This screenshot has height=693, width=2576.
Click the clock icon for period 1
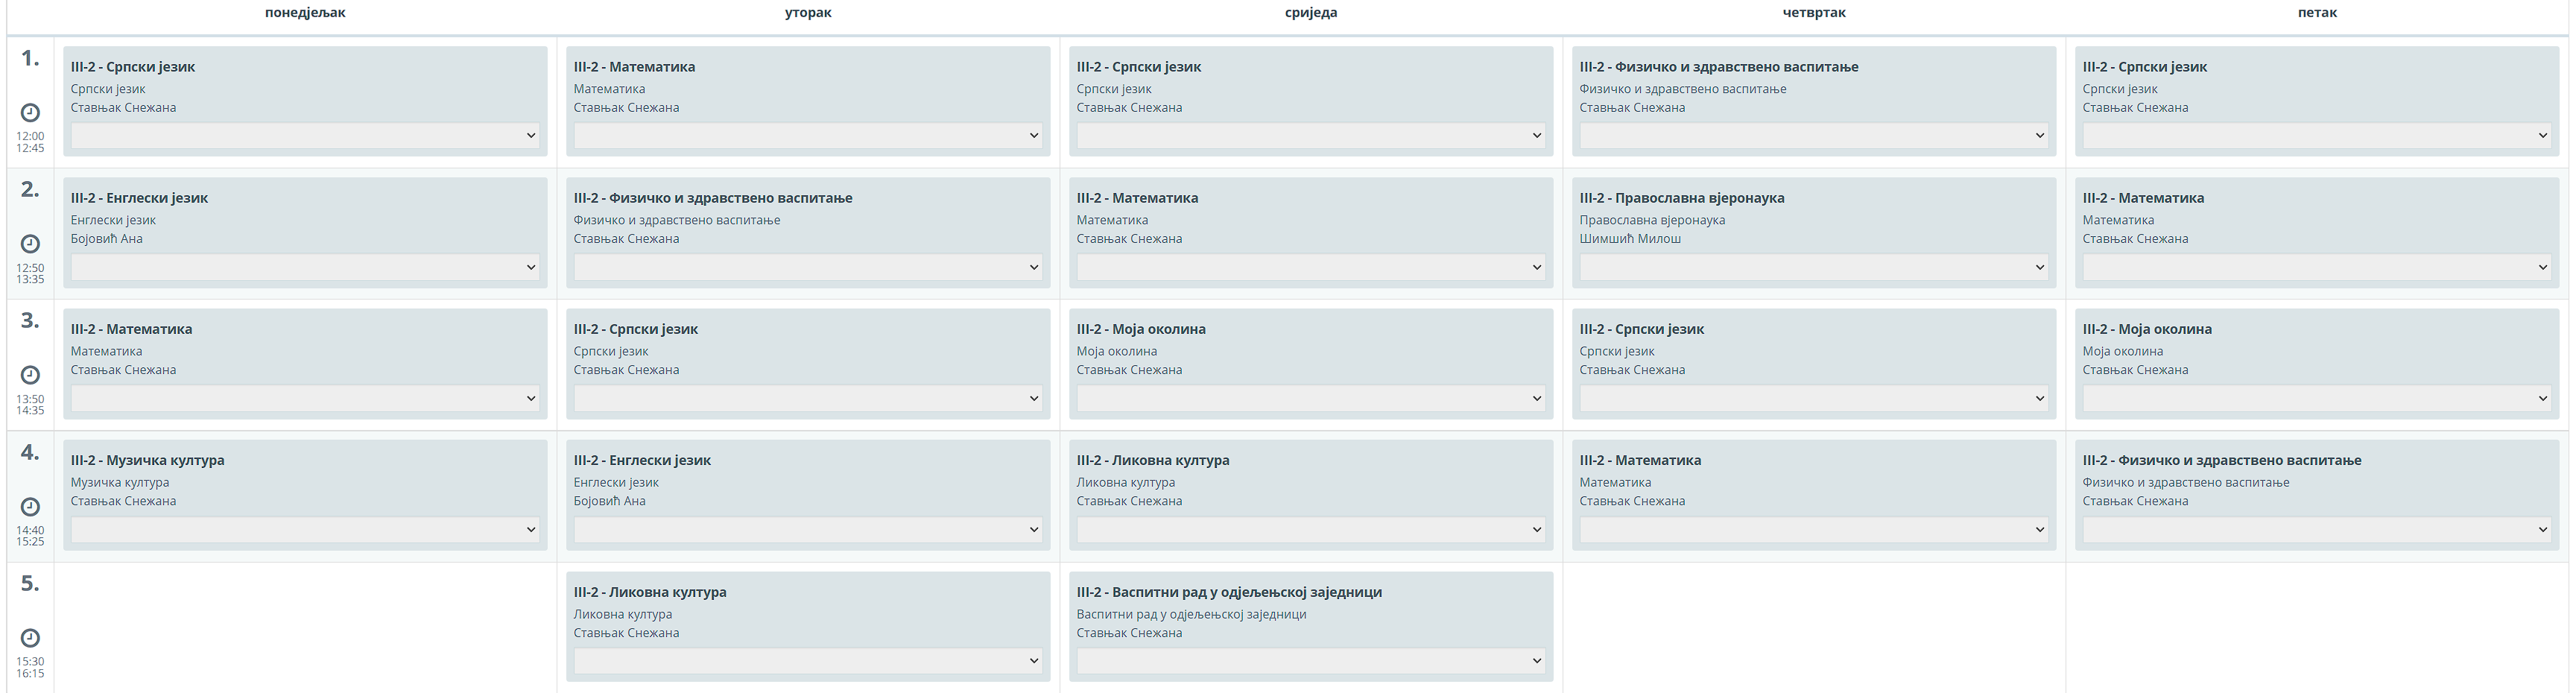30,113
